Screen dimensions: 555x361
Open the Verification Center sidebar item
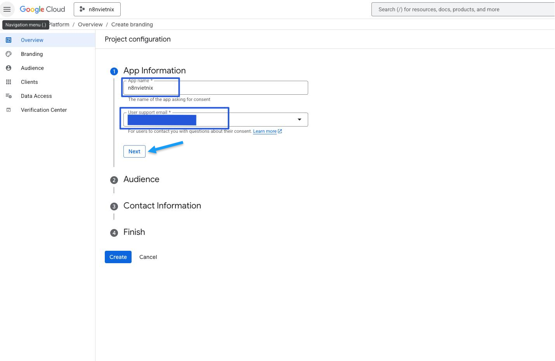click(47, 110)
